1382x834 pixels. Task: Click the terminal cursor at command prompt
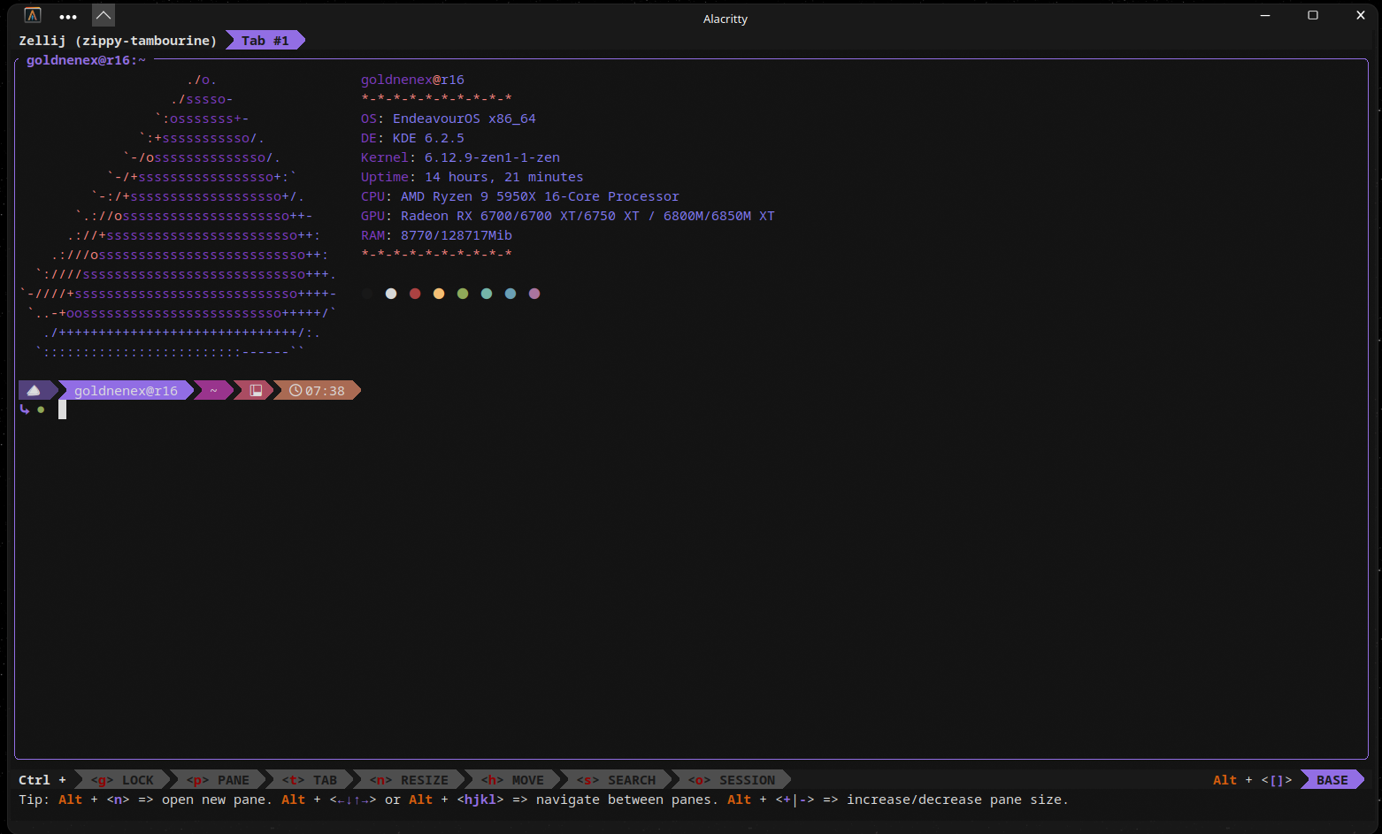pos(63,409)
